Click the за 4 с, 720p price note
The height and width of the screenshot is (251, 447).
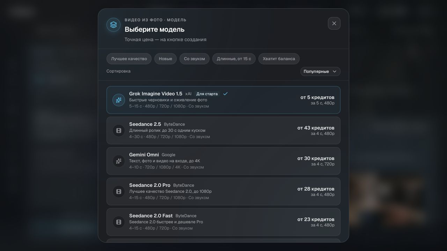coord(323,164)
